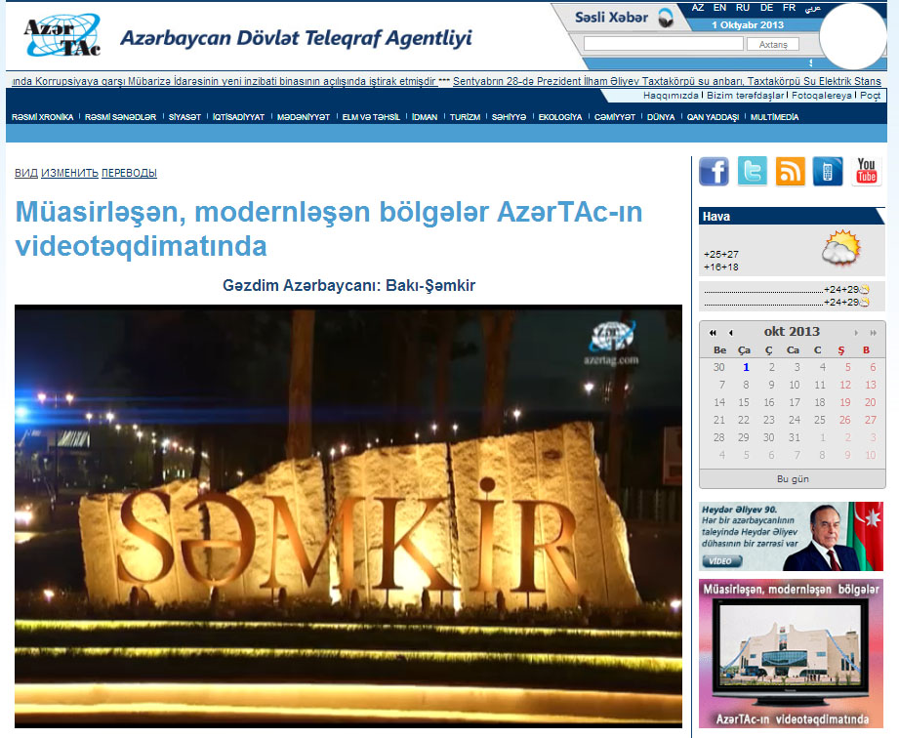Switch site language to EN

click(719, 8)
